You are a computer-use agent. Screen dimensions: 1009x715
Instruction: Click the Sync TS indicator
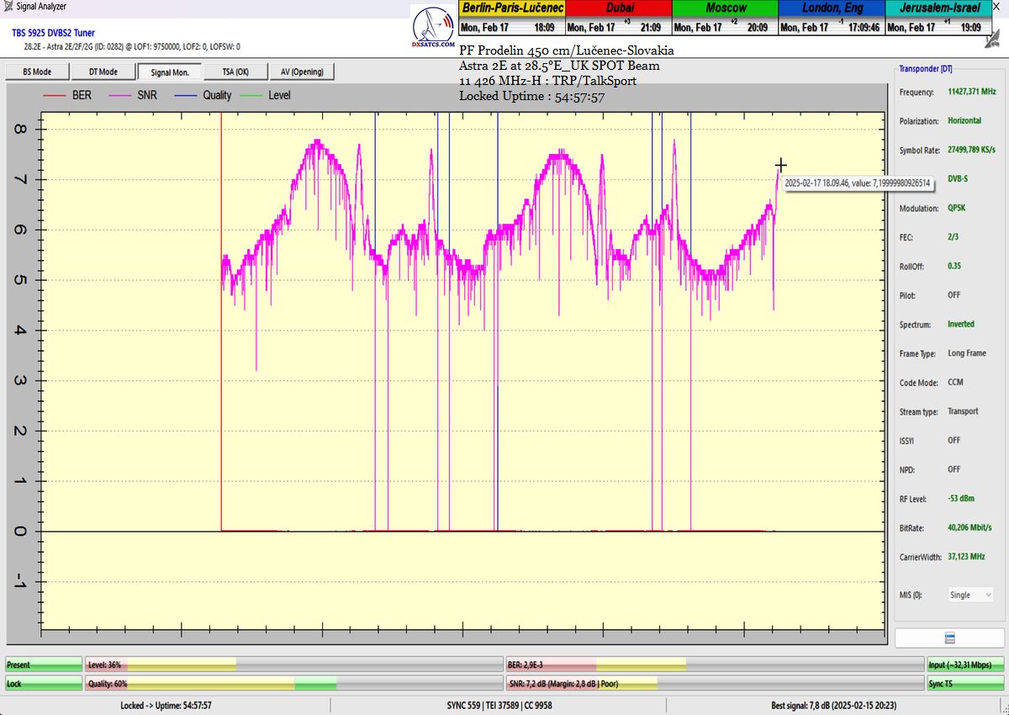point(964,684)
